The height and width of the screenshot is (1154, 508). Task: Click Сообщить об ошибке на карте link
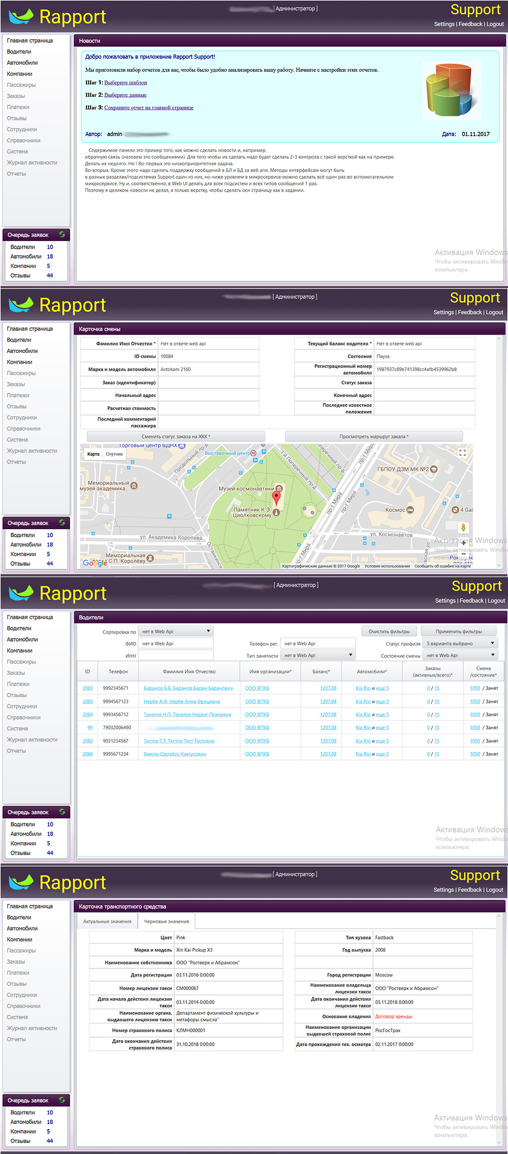[442, 566]
